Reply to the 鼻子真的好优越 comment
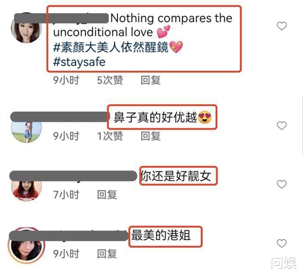303x278 pixels. [x=151, y=136]
